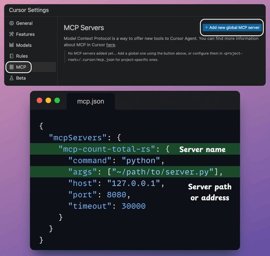Click the green maximize dot on code window
This screenshot has height=256, width=270.
57,101
